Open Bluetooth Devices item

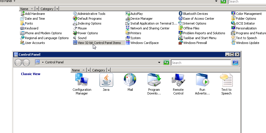[x=193, y=14]
